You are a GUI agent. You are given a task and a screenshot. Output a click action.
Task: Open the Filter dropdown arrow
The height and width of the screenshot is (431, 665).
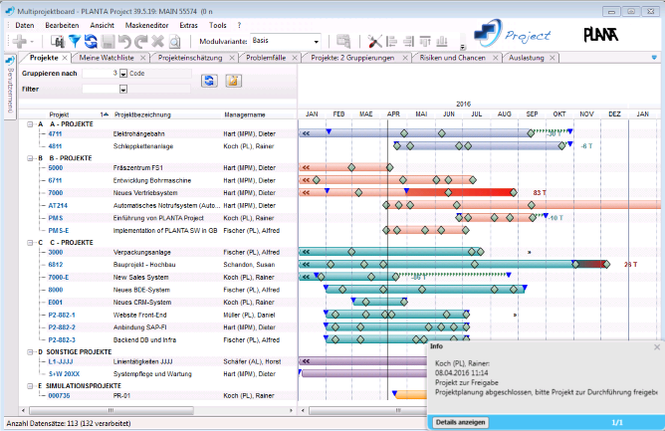click(x=123, y=89)
